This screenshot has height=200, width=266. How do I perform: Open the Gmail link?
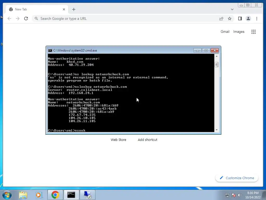(225, 32)
